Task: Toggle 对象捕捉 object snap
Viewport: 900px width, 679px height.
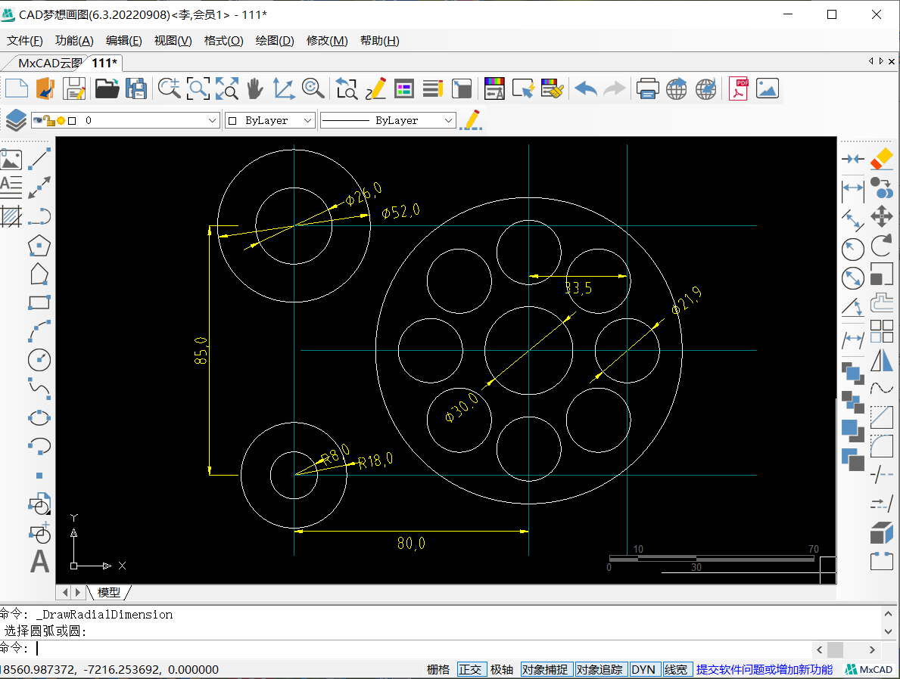Action: [x=545, y=669]
